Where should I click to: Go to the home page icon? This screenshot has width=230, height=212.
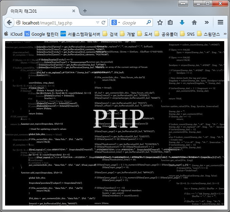tap(194, 23)
